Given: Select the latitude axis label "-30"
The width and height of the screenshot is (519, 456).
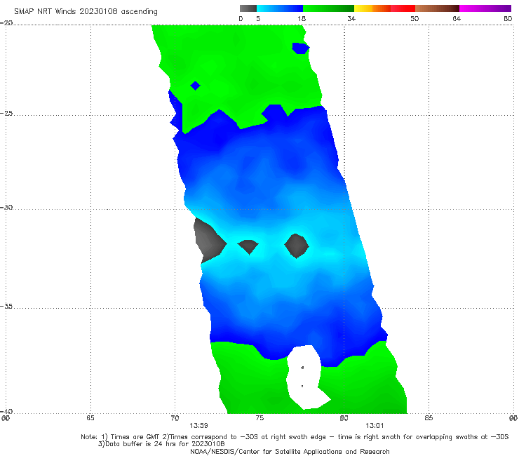Looking at the screenshot, I should tap(6, 207).
